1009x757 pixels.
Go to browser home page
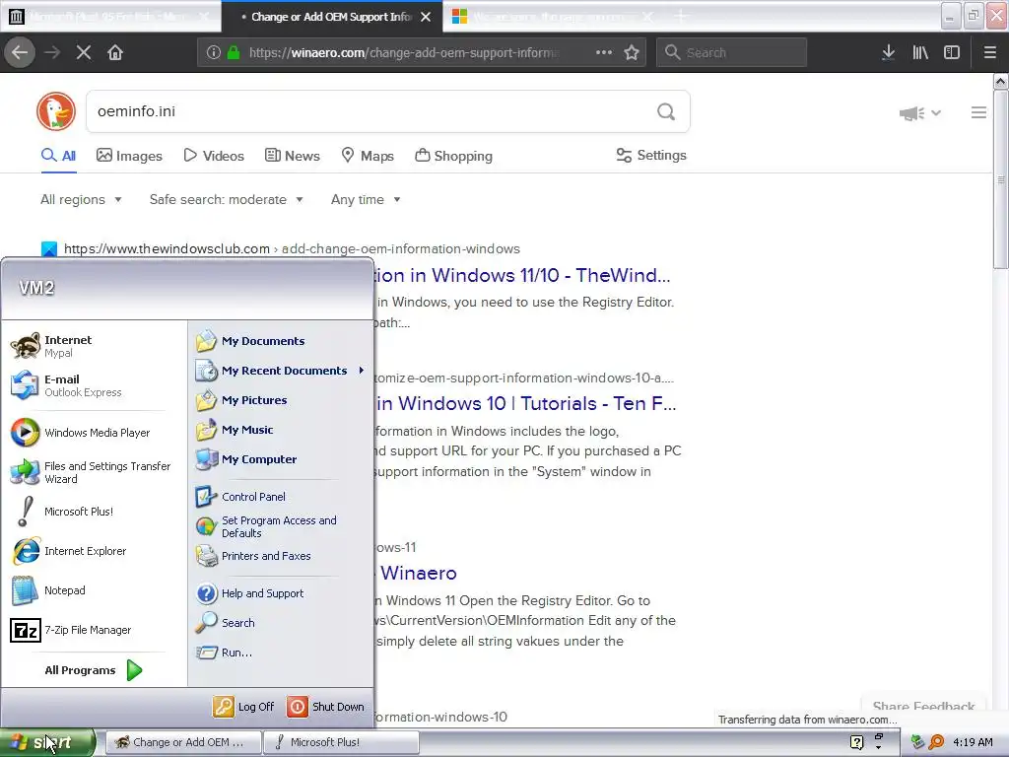click(115, 52)
